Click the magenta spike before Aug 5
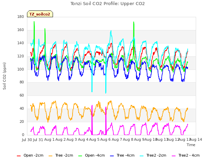Viewport: 216px width, 162px height. coord(92,120)
